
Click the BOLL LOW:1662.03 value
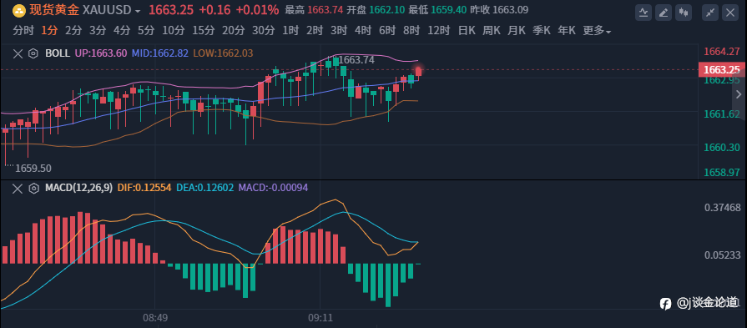point(223,53)
